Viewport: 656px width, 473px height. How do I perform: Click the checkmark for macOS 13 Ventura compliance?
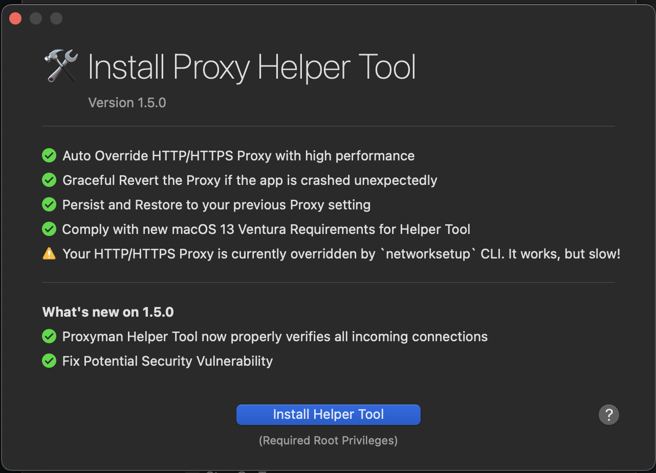coord(49,229)
